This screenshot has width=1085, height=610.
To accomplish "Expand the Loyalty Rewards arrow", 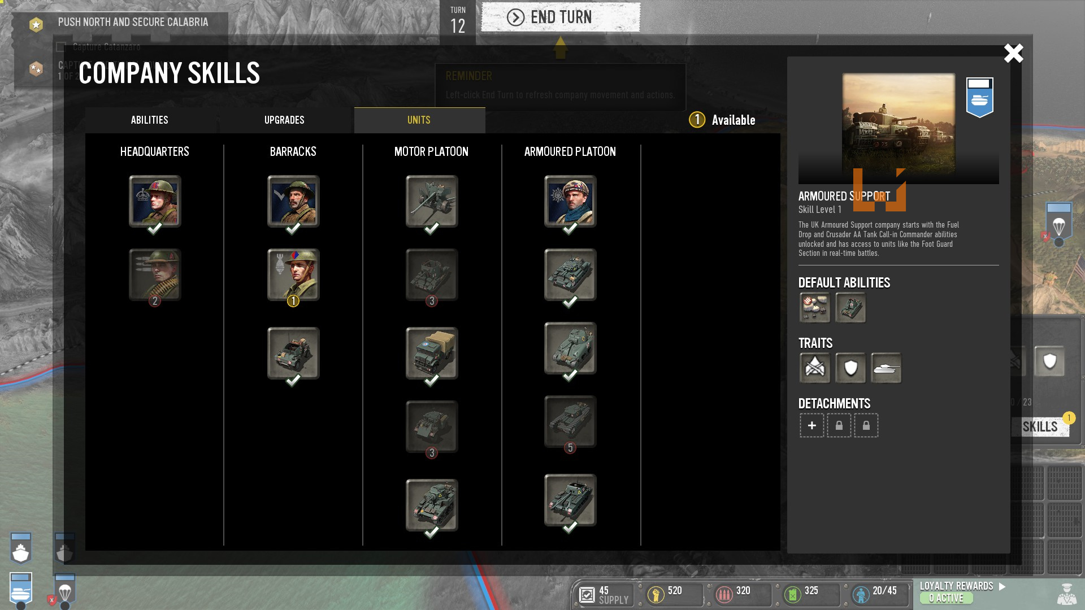I will [x=1002, y=586].
